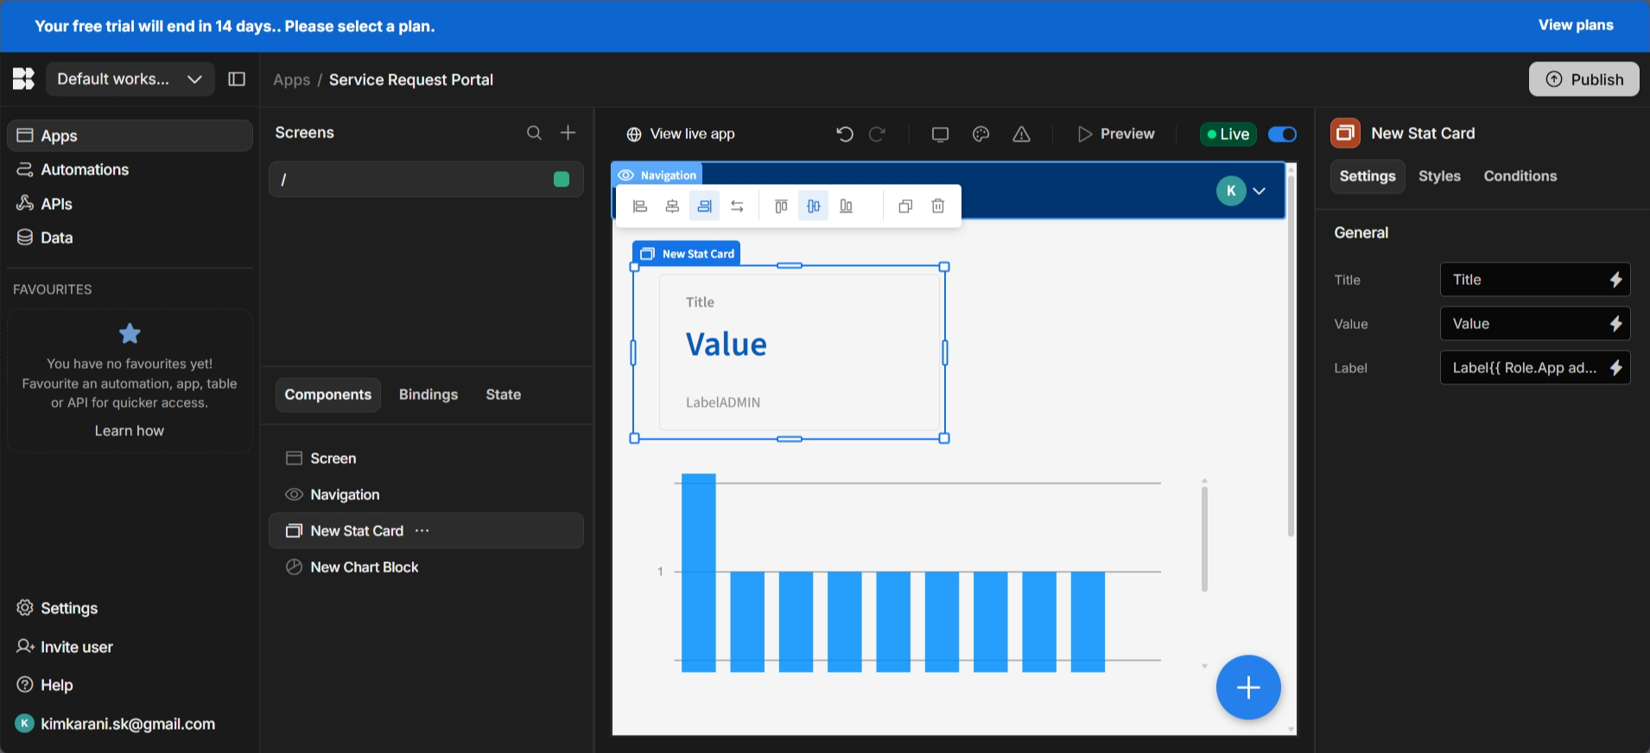Screen dimensions: 1650x753
Task: Click the Value input field
Action: (x=1535, y=324)
